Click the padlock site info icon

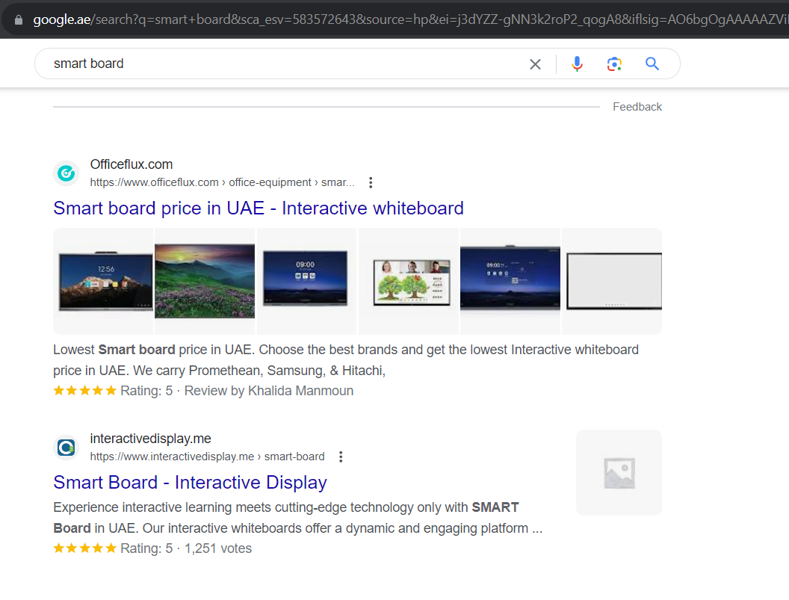click(x=19, y=19)
